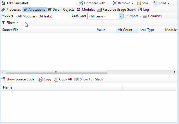Click the Export icon
Image resolution: width=179 pixels, height=124 pixels.
pyautogui.click(x=126, y=16)
